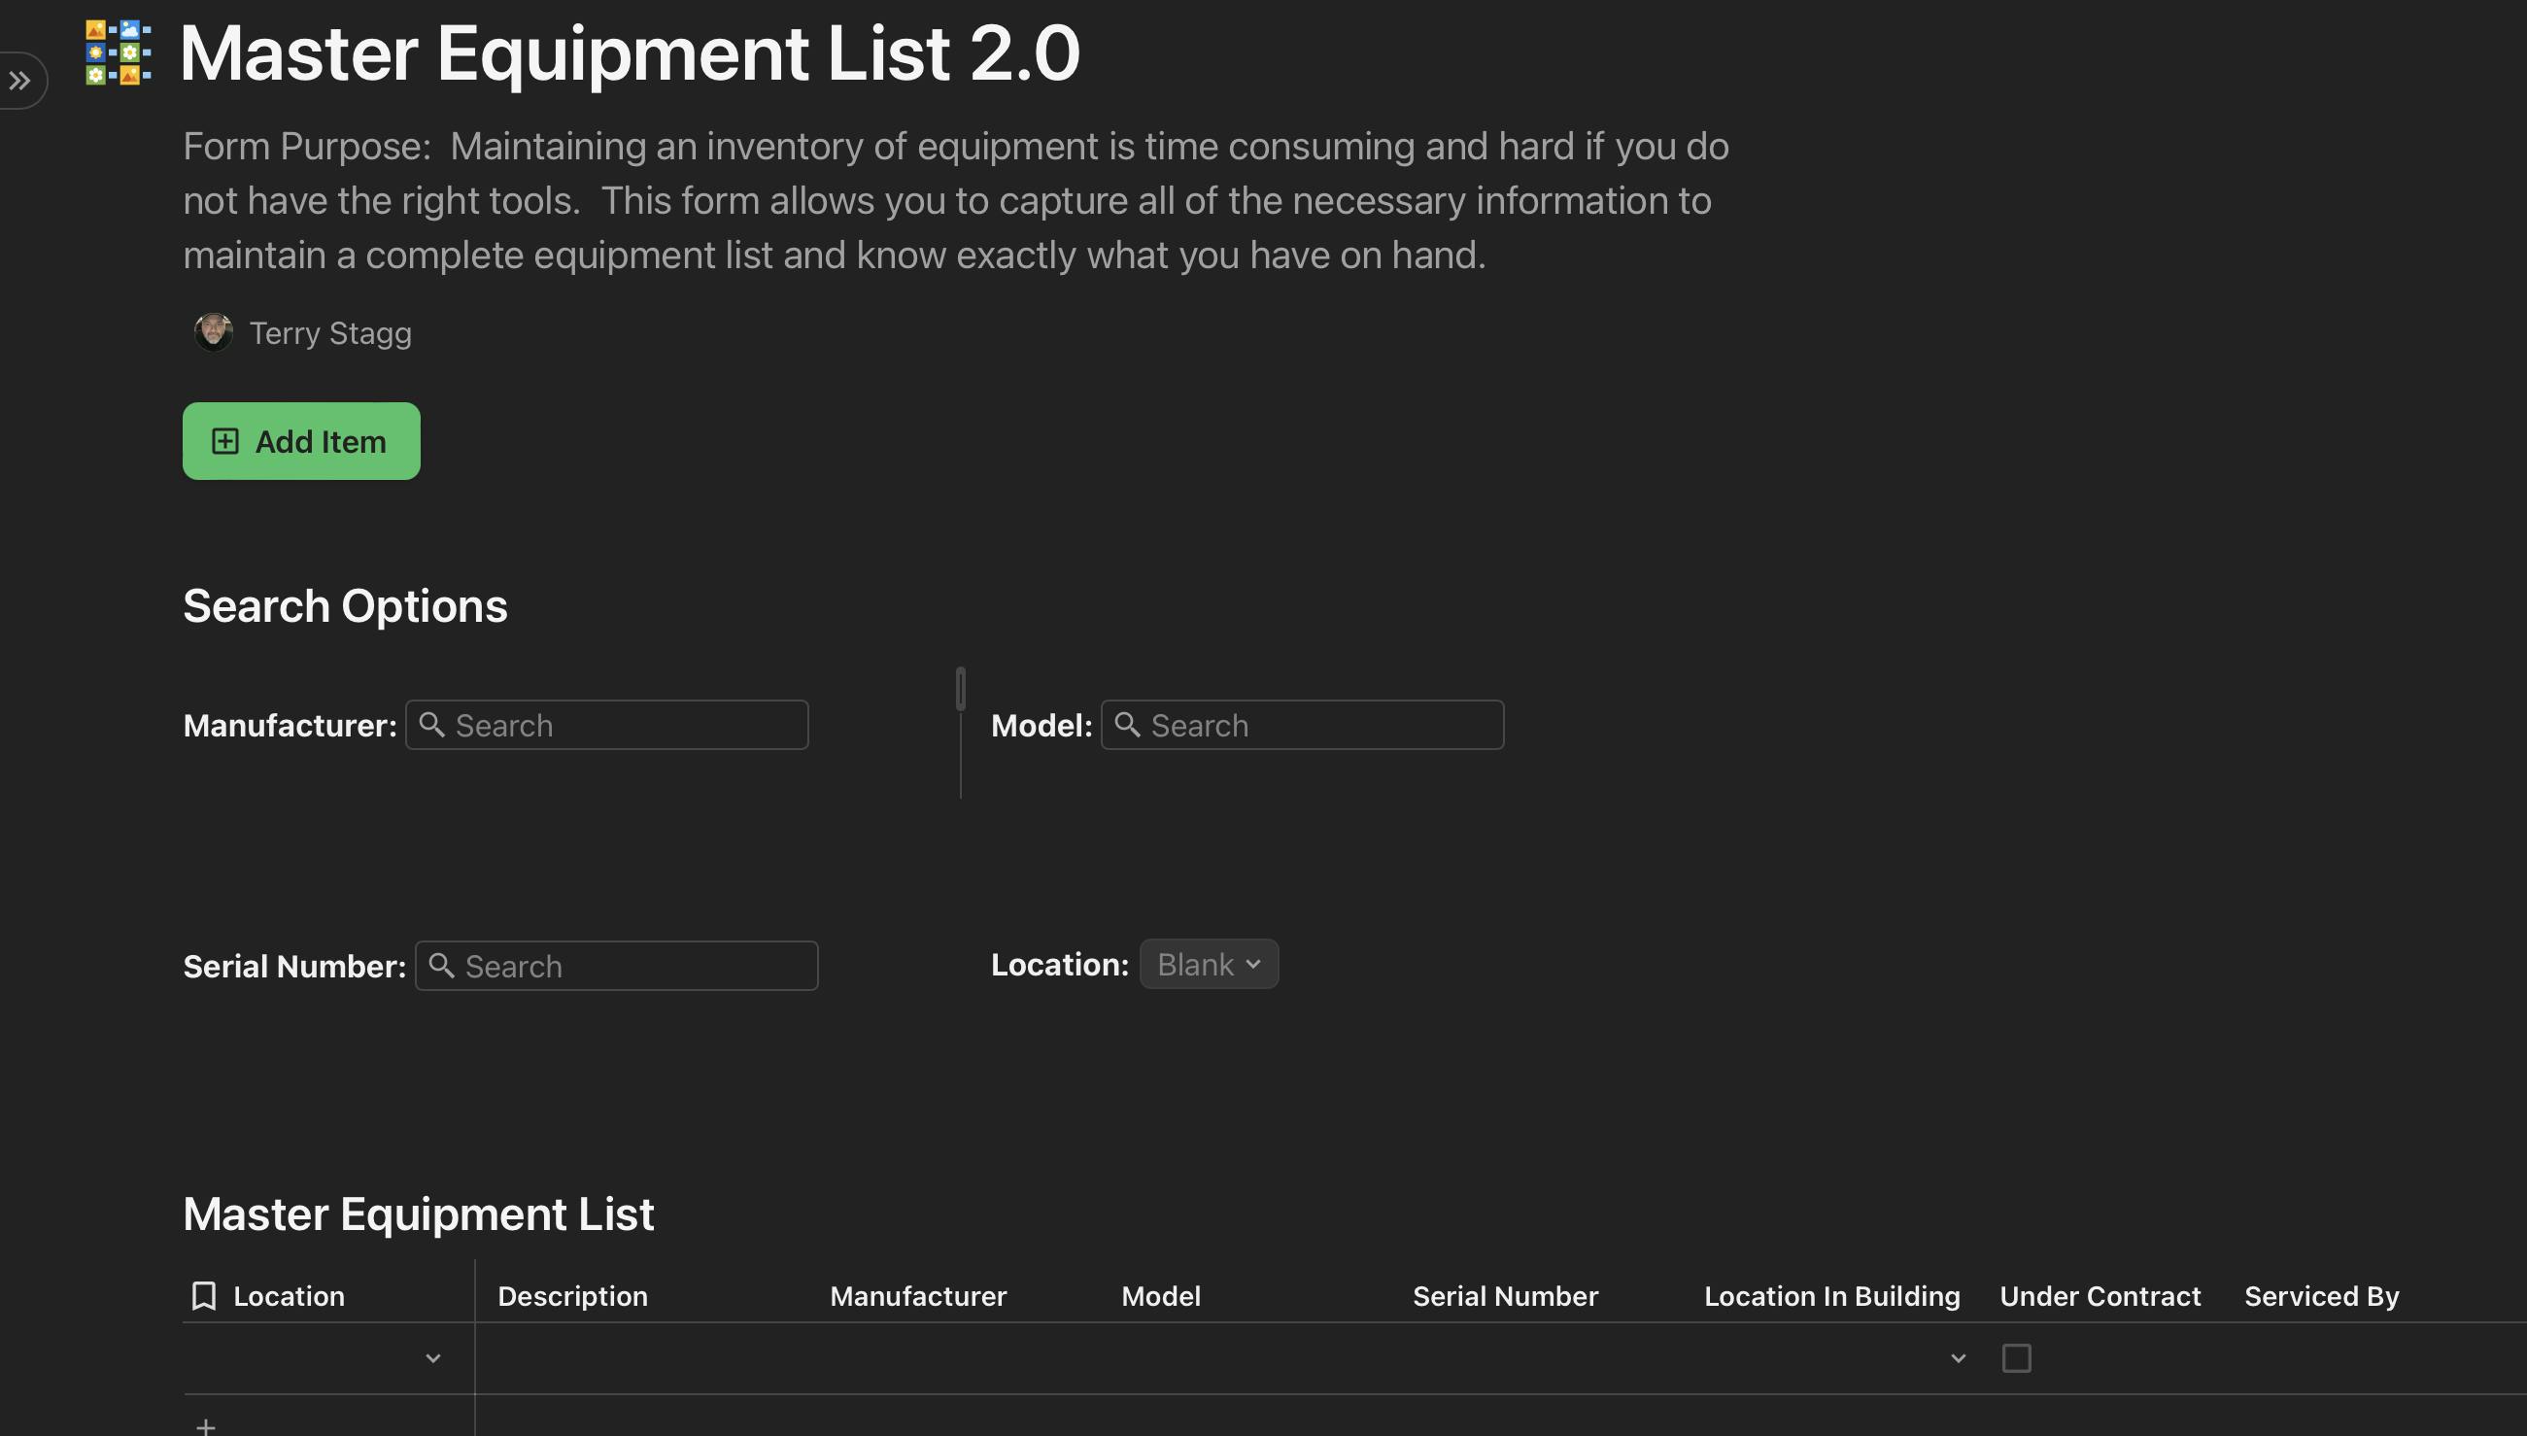Select the Serviced By column header
The width and height of the screenshot is (2527, 1436).
coord(2322,1296)
